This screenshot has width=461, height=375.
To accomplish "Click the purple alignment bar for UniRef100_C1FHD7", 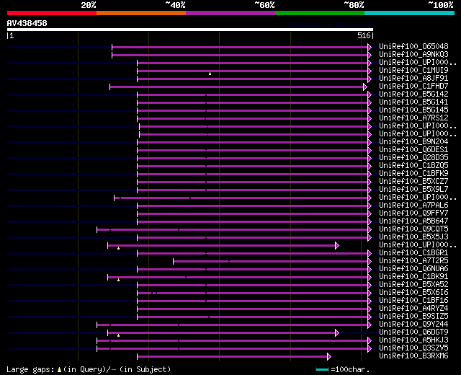I will click(237, 87).
